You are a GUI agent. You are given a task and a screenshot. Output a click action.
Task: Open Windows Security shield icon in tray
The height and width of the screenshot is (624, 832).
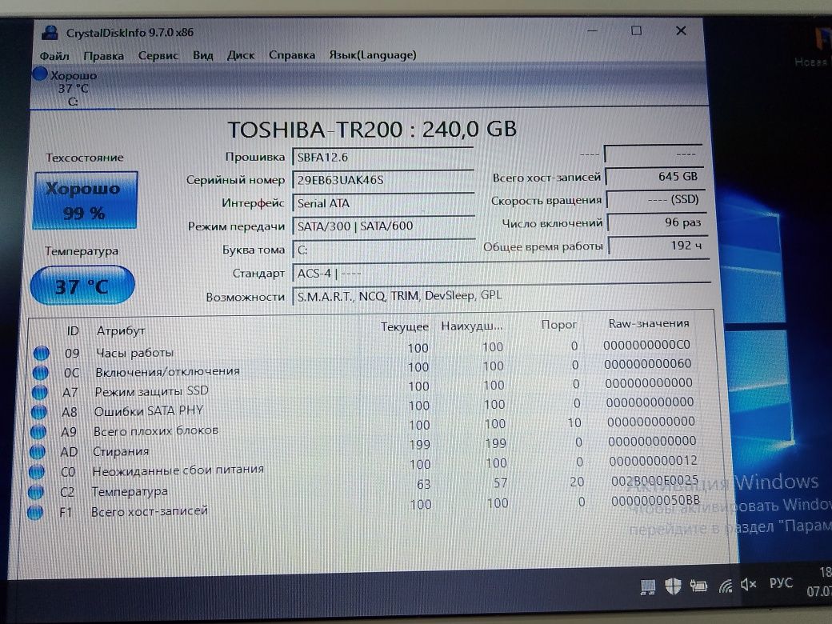pyautogui.click(x=673, y=586)
